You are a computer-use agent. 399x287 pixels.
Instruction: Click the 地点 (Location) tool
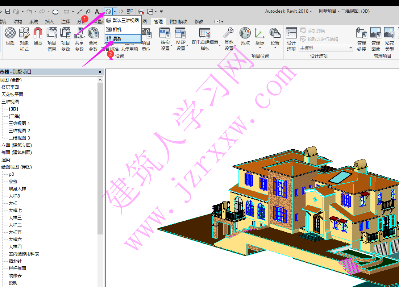tap(245, 36)
